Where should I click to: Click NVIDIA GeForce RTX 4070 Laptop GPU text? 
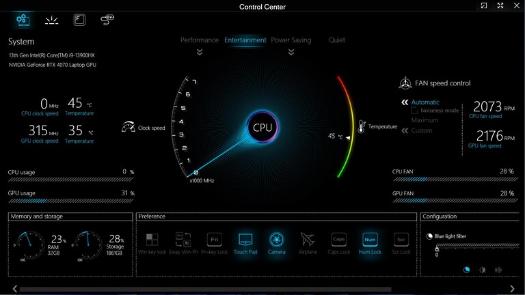[x=53, y=65]
